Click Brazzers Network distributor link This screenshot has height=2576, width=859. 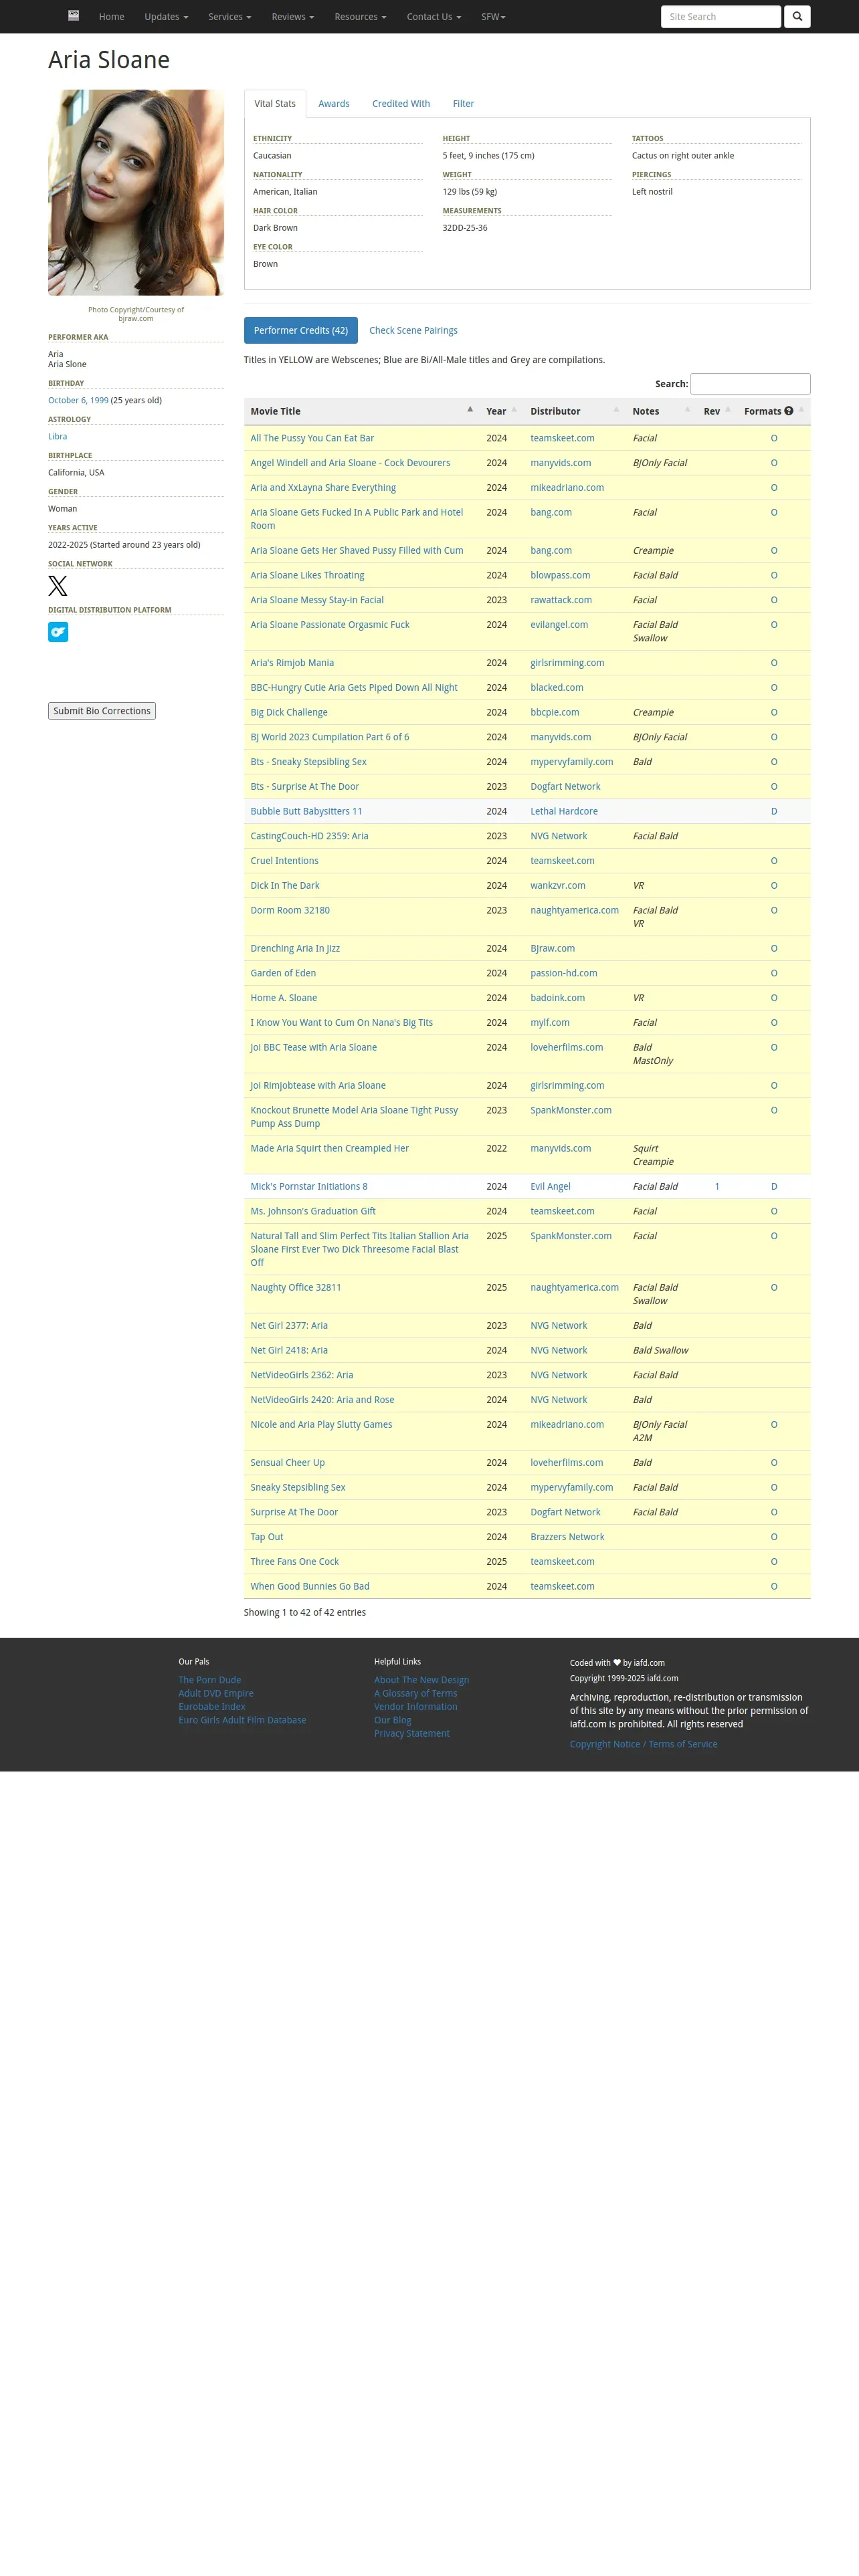point(567,1537)
